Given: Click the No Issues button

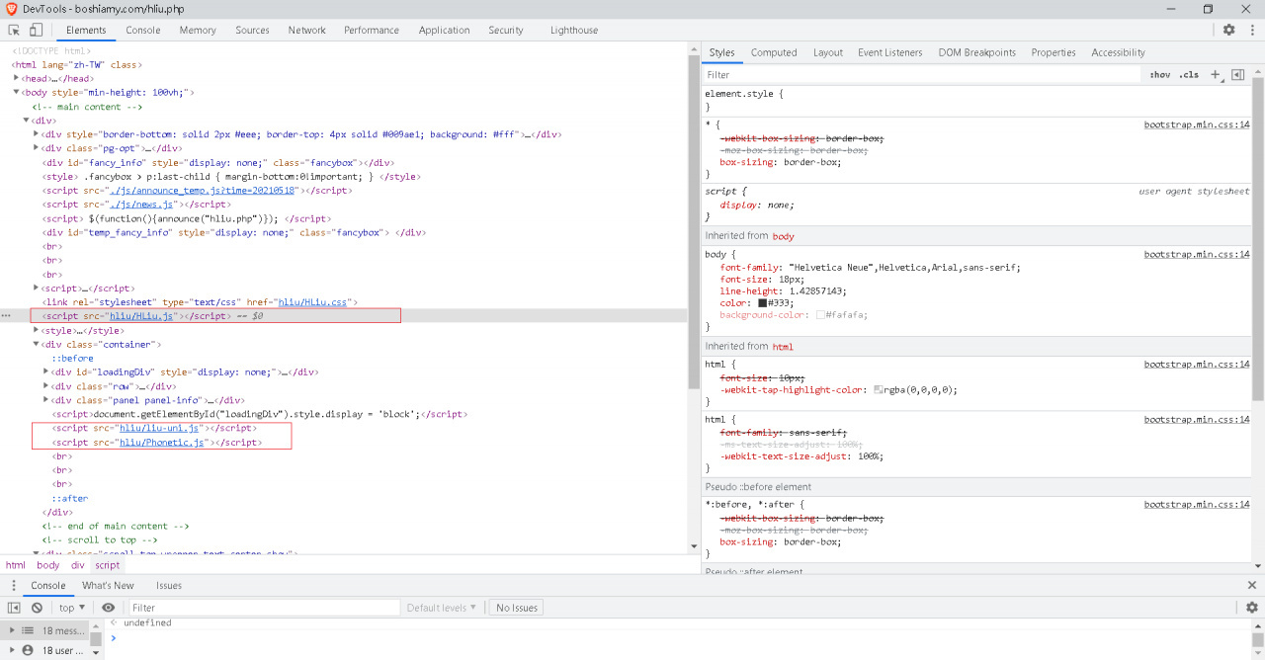Looking at the screenshot, I should coord(517,608).
